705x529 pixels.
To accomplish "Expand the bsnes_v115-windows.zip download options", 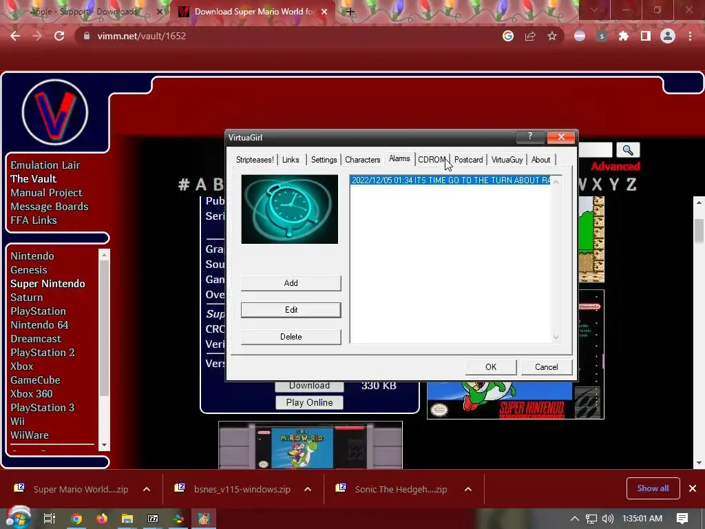I will coord(308,489).
